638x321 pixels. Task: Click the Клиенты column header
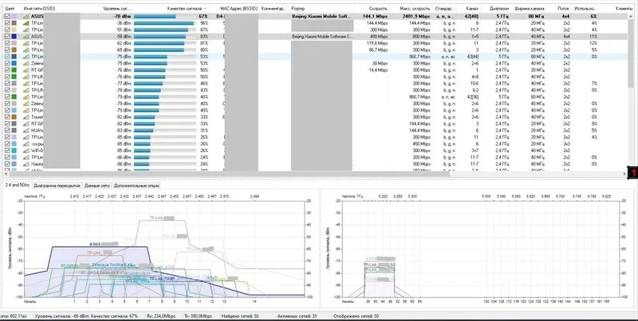624,6
